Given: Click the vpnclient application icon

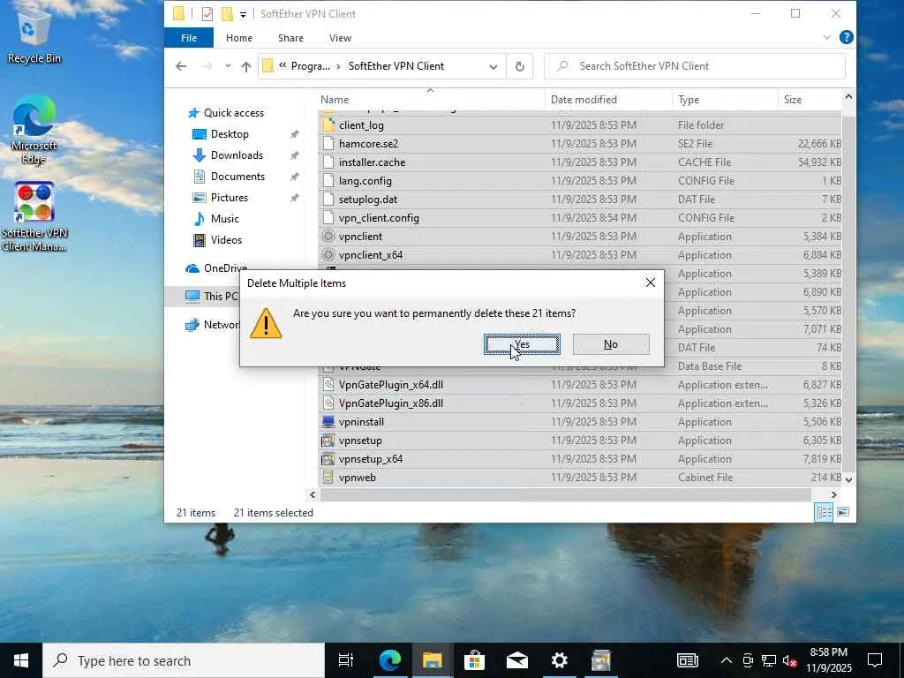Looking at the screenshot, I should pos(328,237).
